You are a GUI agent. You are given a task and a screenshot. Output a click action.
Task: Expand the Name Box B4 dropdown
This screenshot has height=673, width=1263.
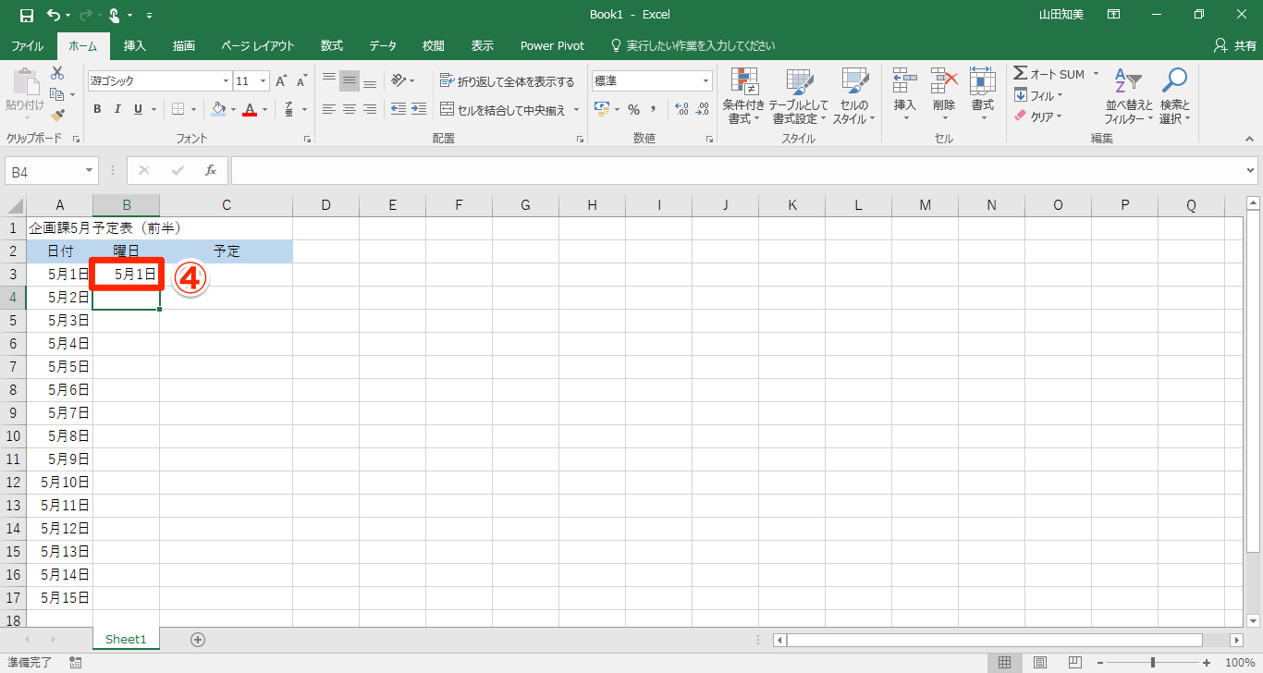[90, 171]
